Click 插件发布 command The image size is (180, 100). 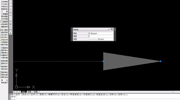pyautogui.click(x=4, y=69)
